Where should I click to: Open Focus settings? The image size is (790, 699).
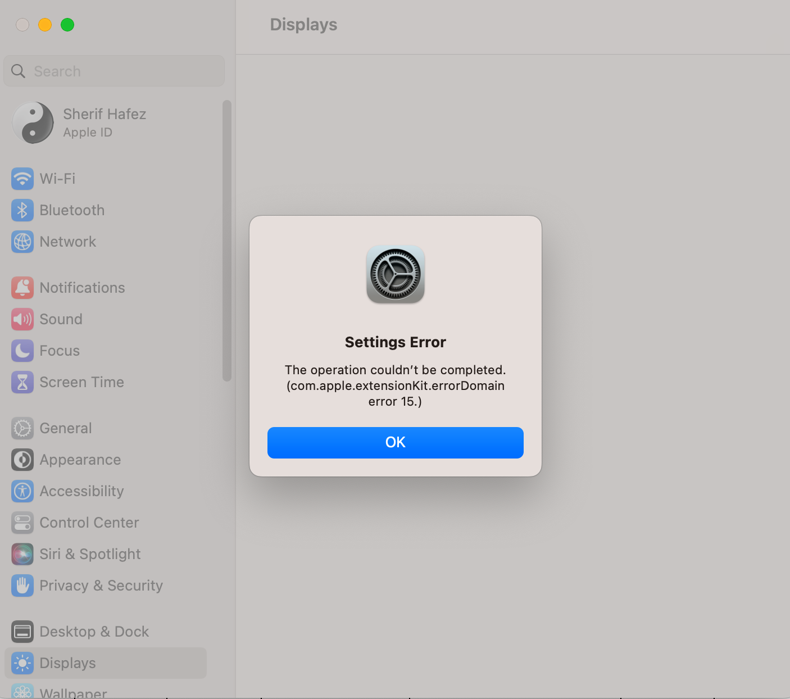(106, 351)
